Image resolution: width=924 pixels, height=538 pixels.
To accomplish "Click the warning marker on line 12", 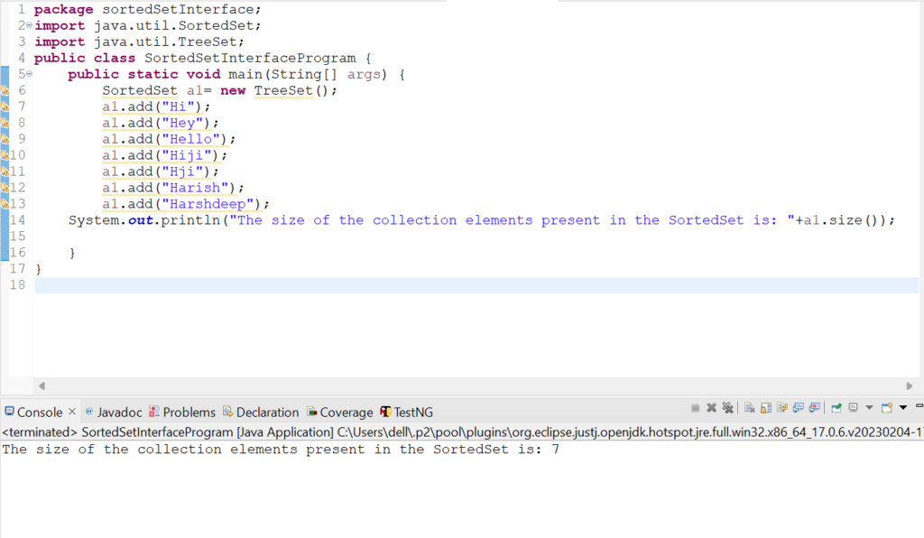I will [5, 188].
